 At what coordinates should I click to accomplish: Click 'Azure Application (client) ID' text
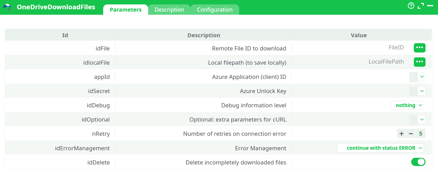[x=249, y=77]
